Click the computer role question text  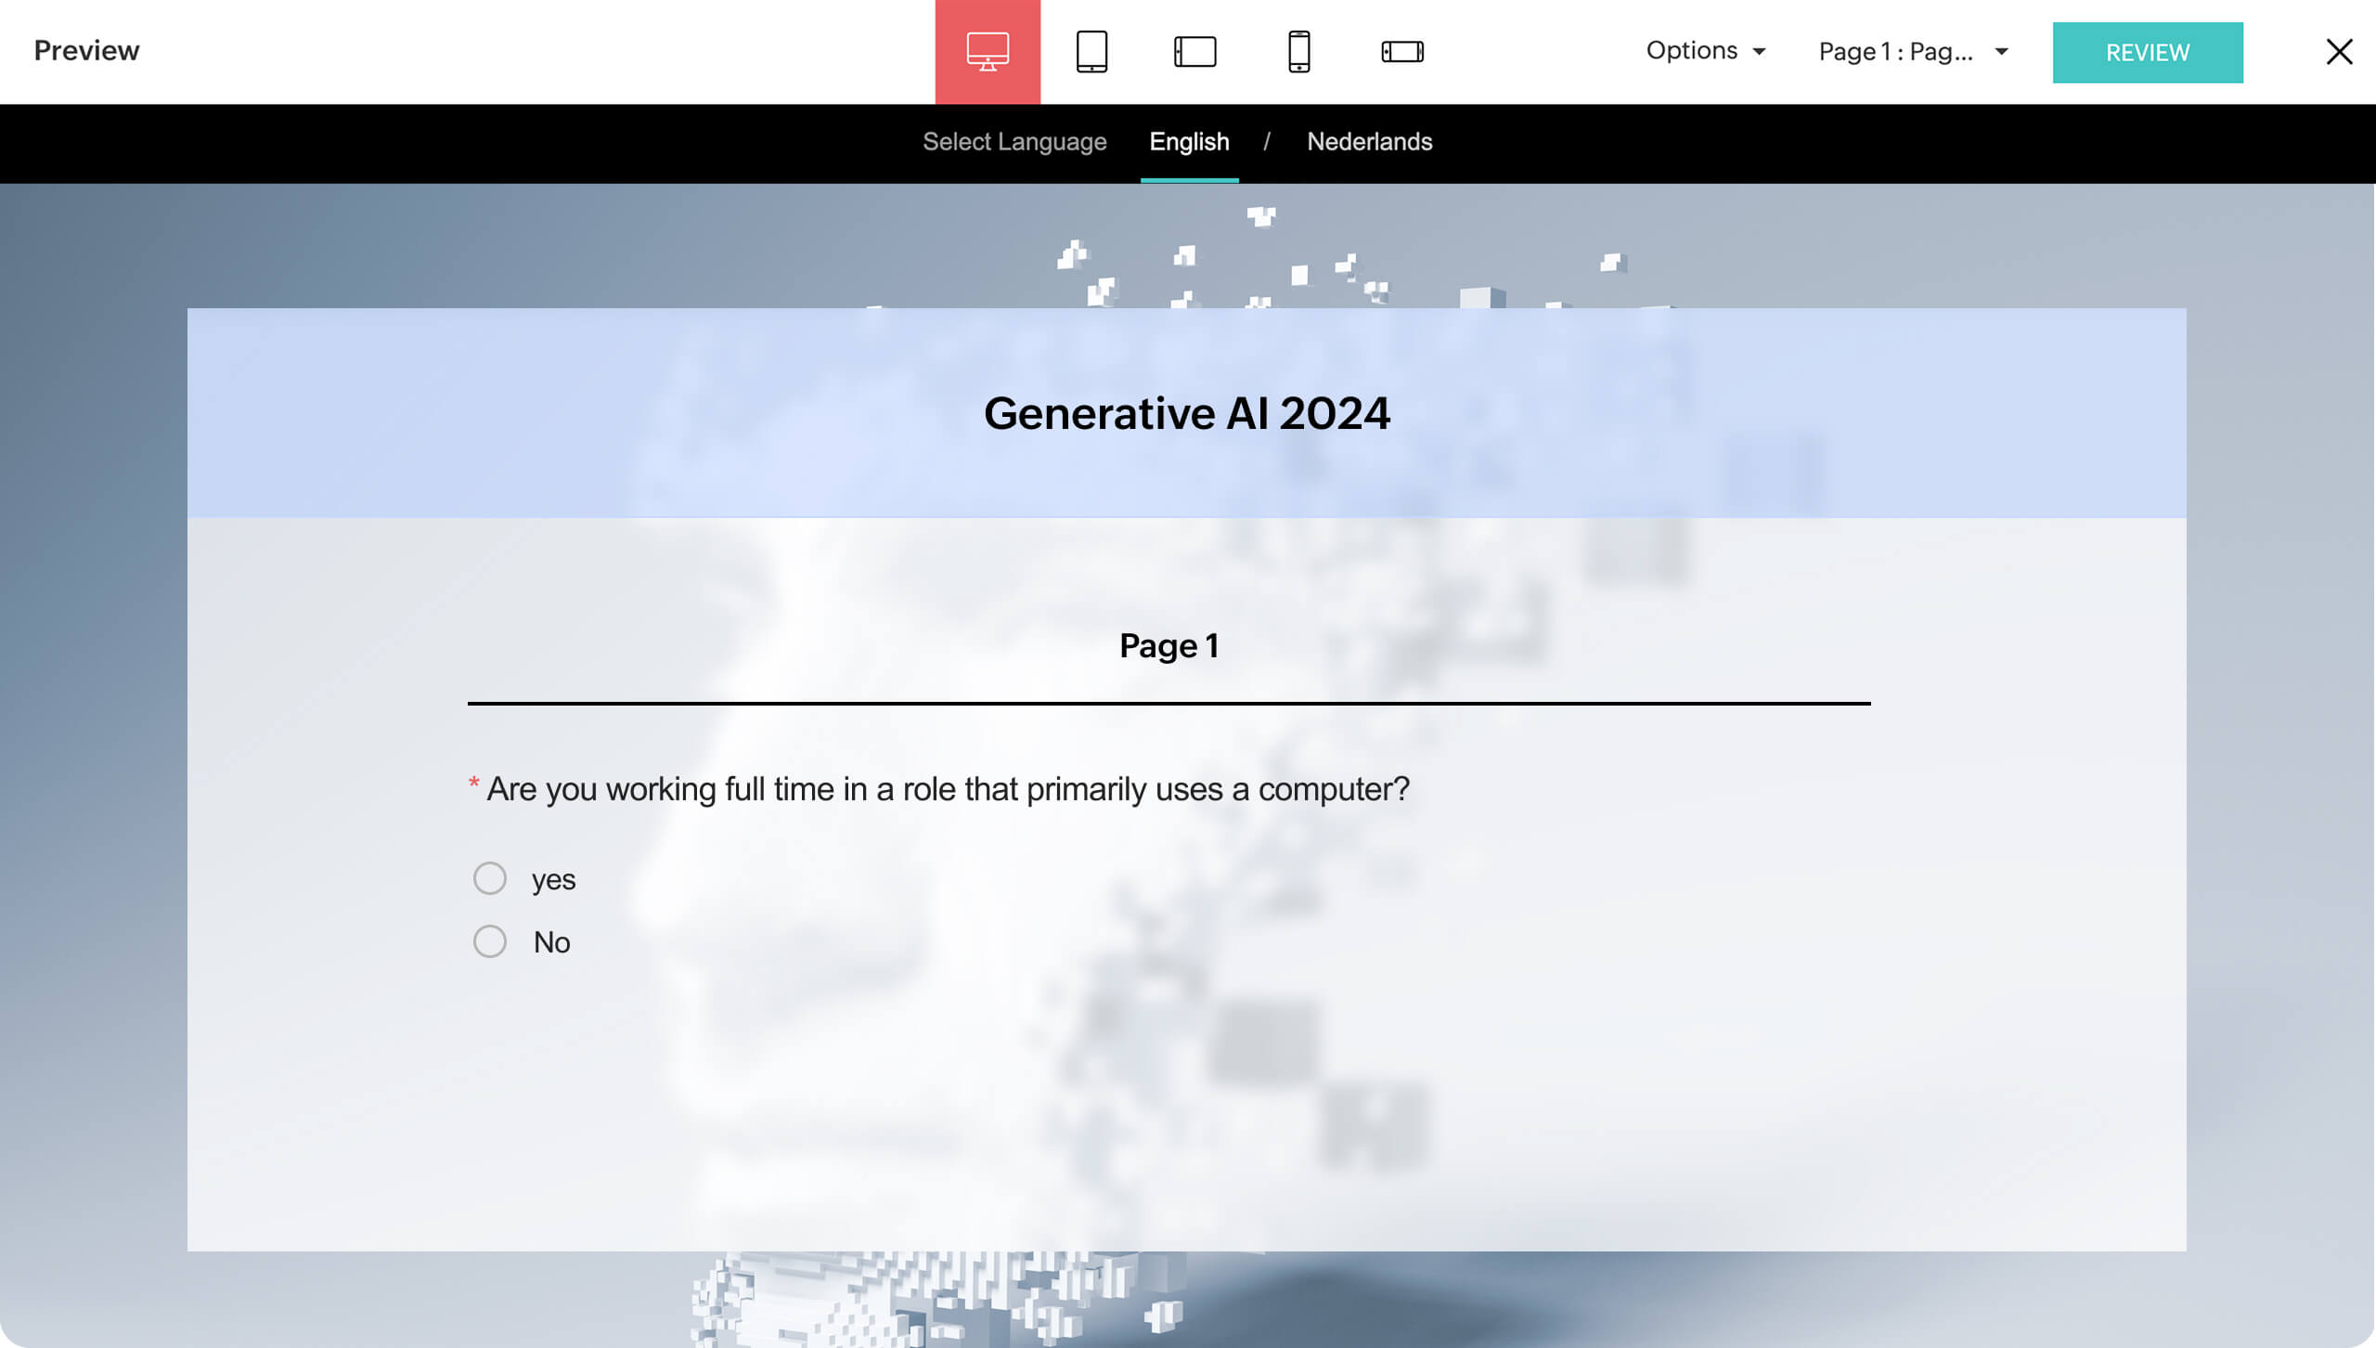pos(947,789)
